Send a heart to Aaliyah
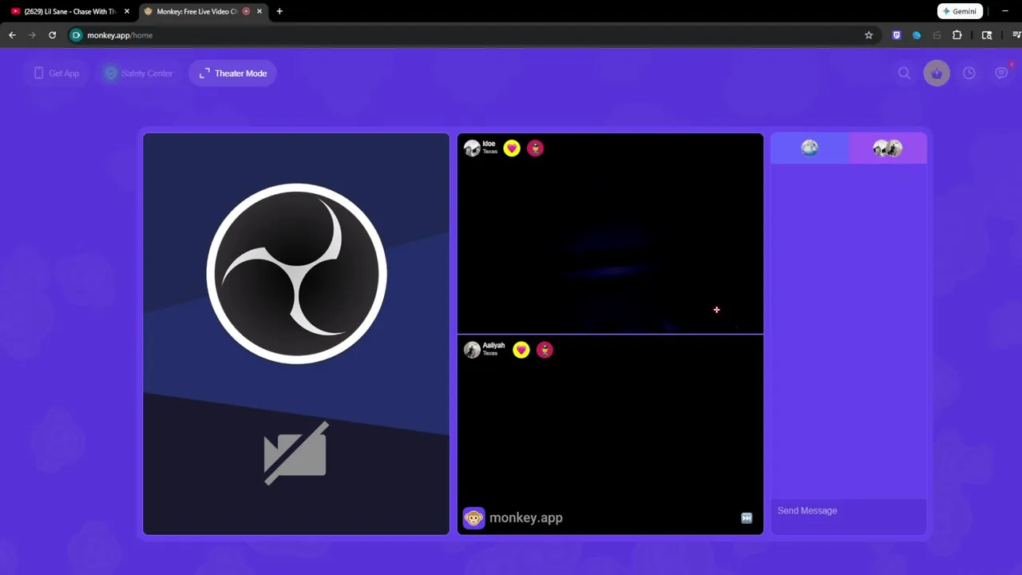Screen dimensions: 1022x575 click(x=521, y=350)
